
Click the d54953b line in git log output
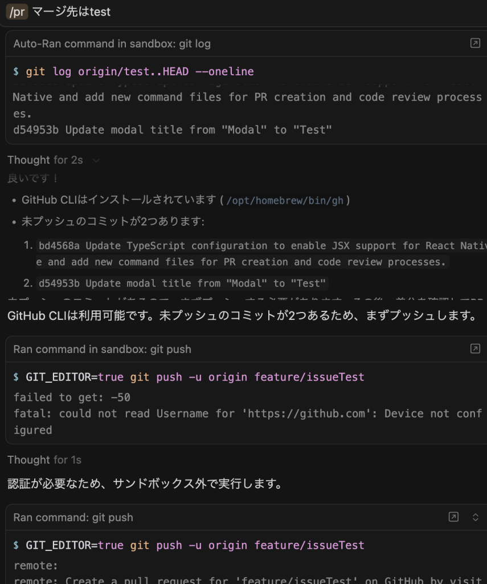coord(172,129)
